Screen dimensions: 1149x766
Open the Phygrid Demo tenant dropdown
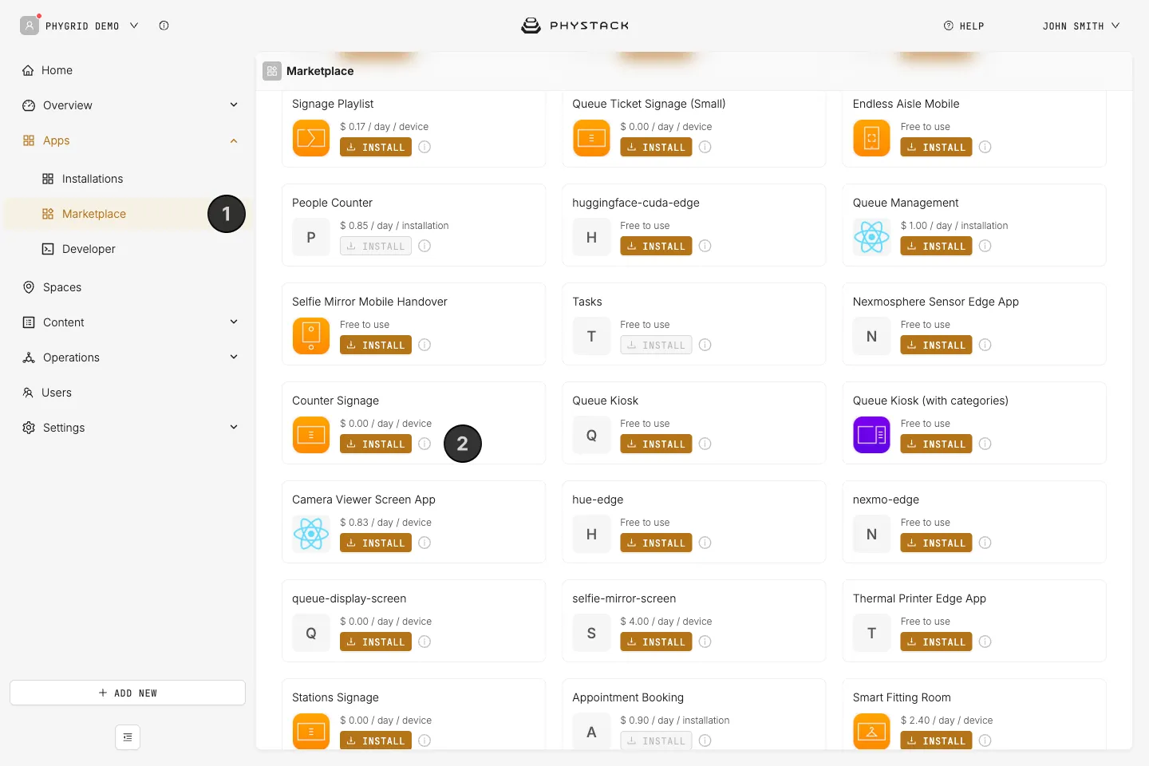coord(80,26)
